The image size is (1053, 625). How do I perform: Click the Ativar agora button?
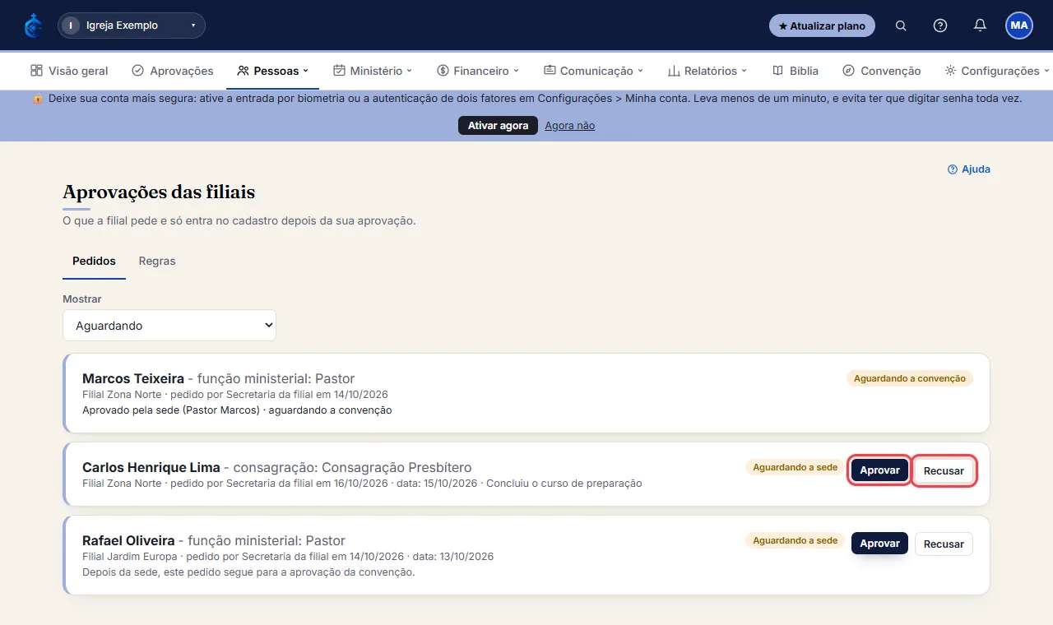click(498, 126)
